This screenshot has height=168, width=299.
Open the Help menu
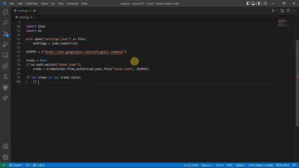click(x=84, y=3)
